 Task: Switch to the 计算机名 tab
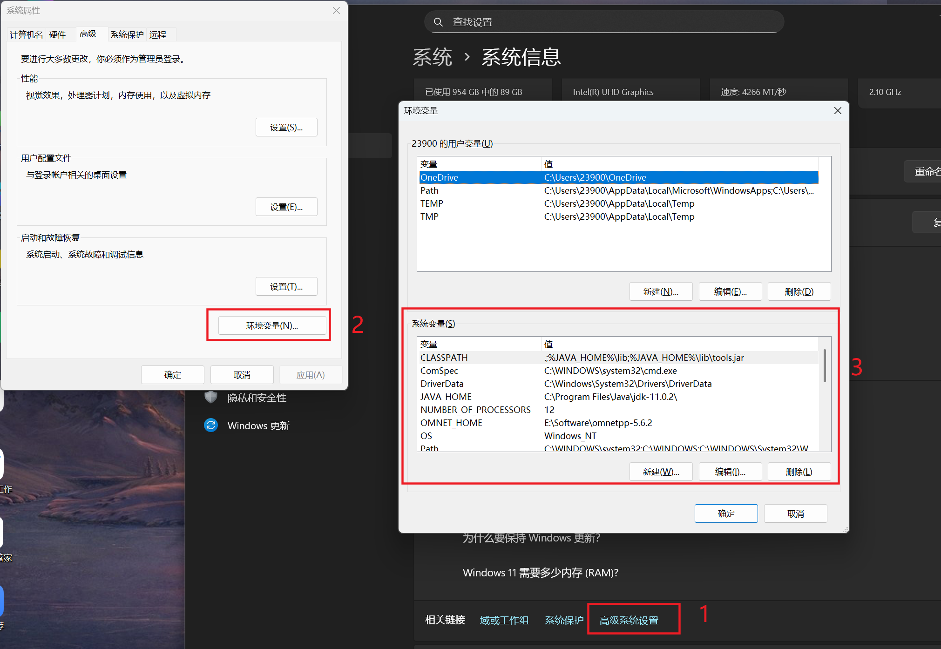click(26, 34)
